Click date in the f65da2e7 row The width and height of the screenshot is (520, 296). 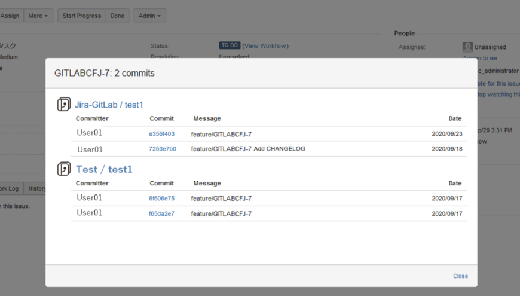(446, 213)
